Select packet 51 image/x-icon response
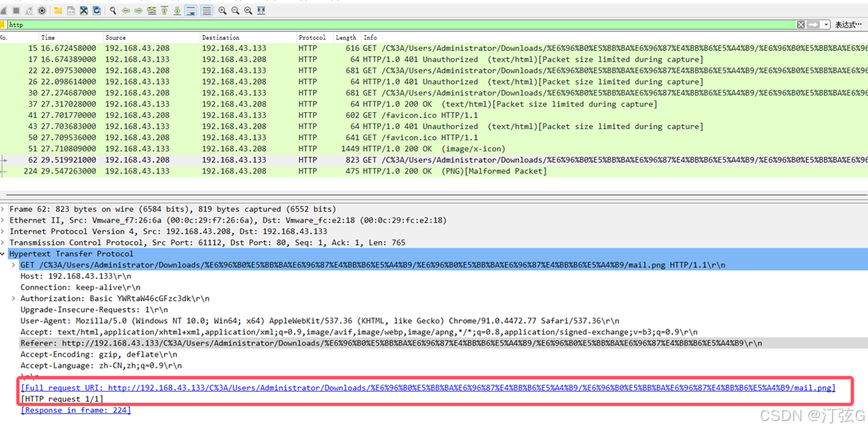Viewport: 868px width, 429px height. (434, 148)
